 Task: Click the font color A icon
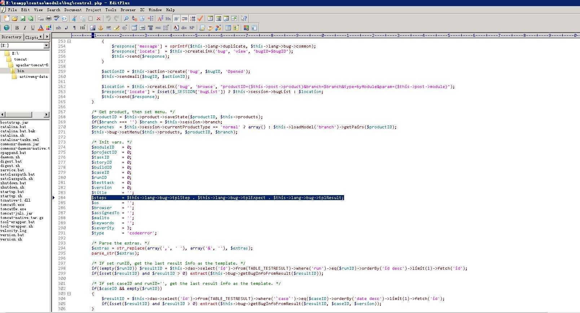[x=41, y=28]
